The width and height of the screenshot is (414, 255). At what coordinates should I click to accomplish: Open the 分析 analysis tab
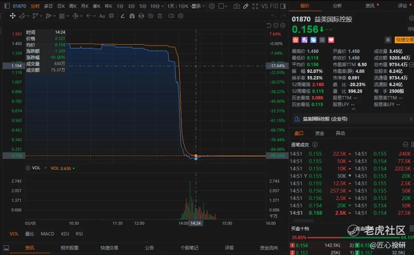point(337,5)
